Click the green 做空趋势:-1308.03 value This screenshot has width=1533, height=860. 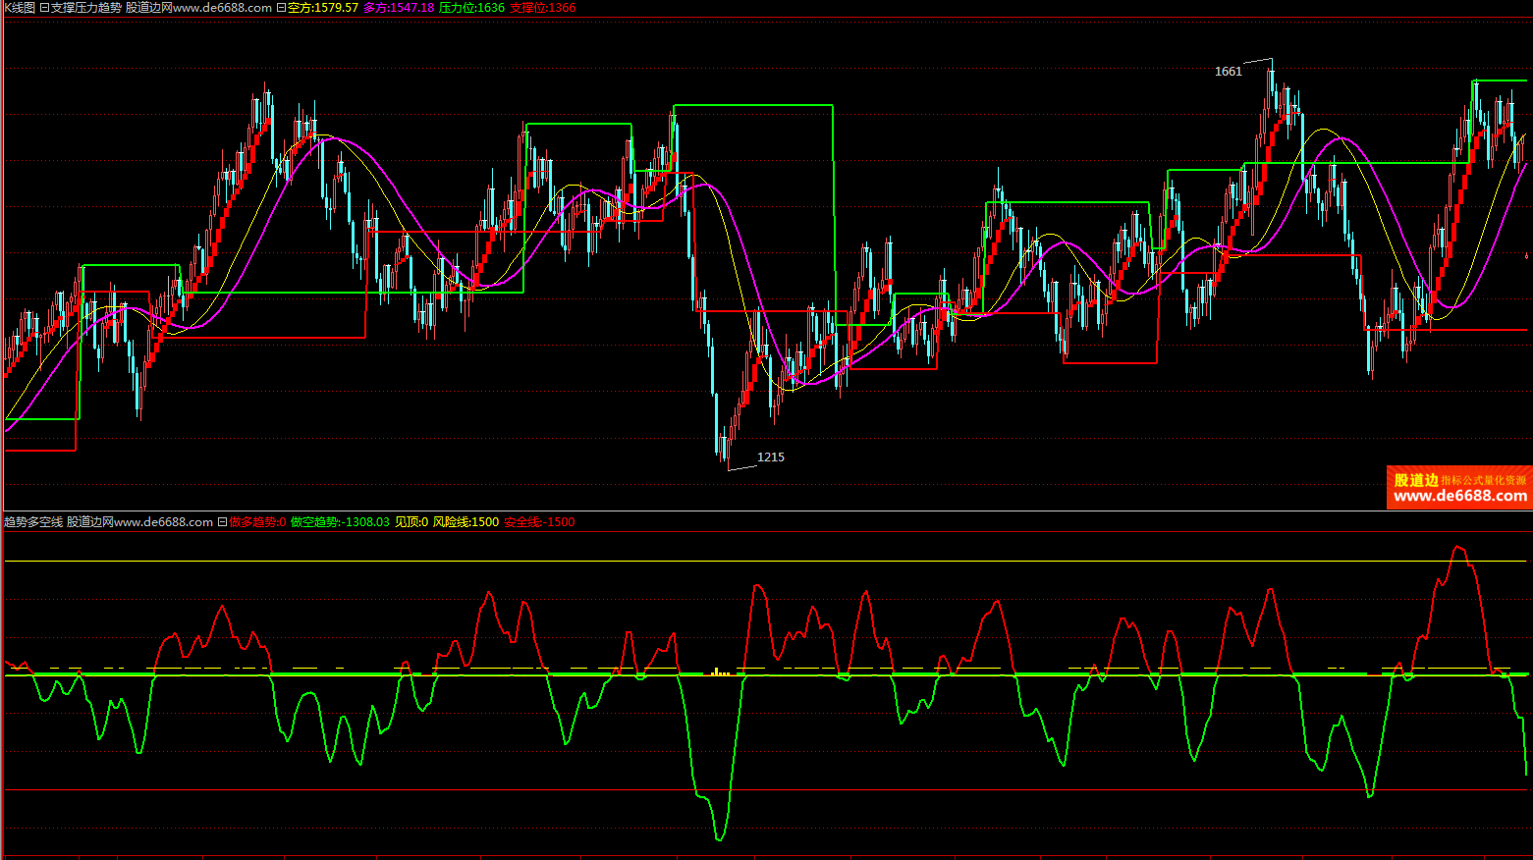340,522
